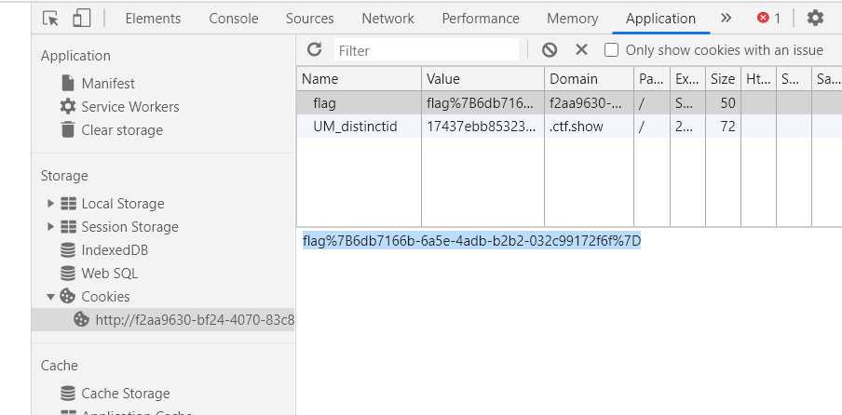842x415 pixels.
Task: Expand the Session Storage tree
Action: tap(50, 227)
